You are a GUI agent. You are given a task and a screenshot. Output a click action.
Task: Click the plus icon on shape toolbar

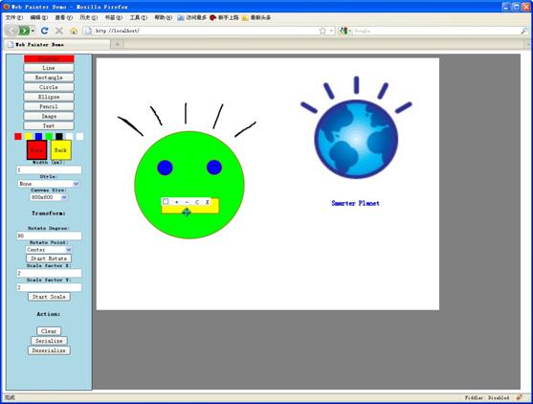click(x=176, y=202)
